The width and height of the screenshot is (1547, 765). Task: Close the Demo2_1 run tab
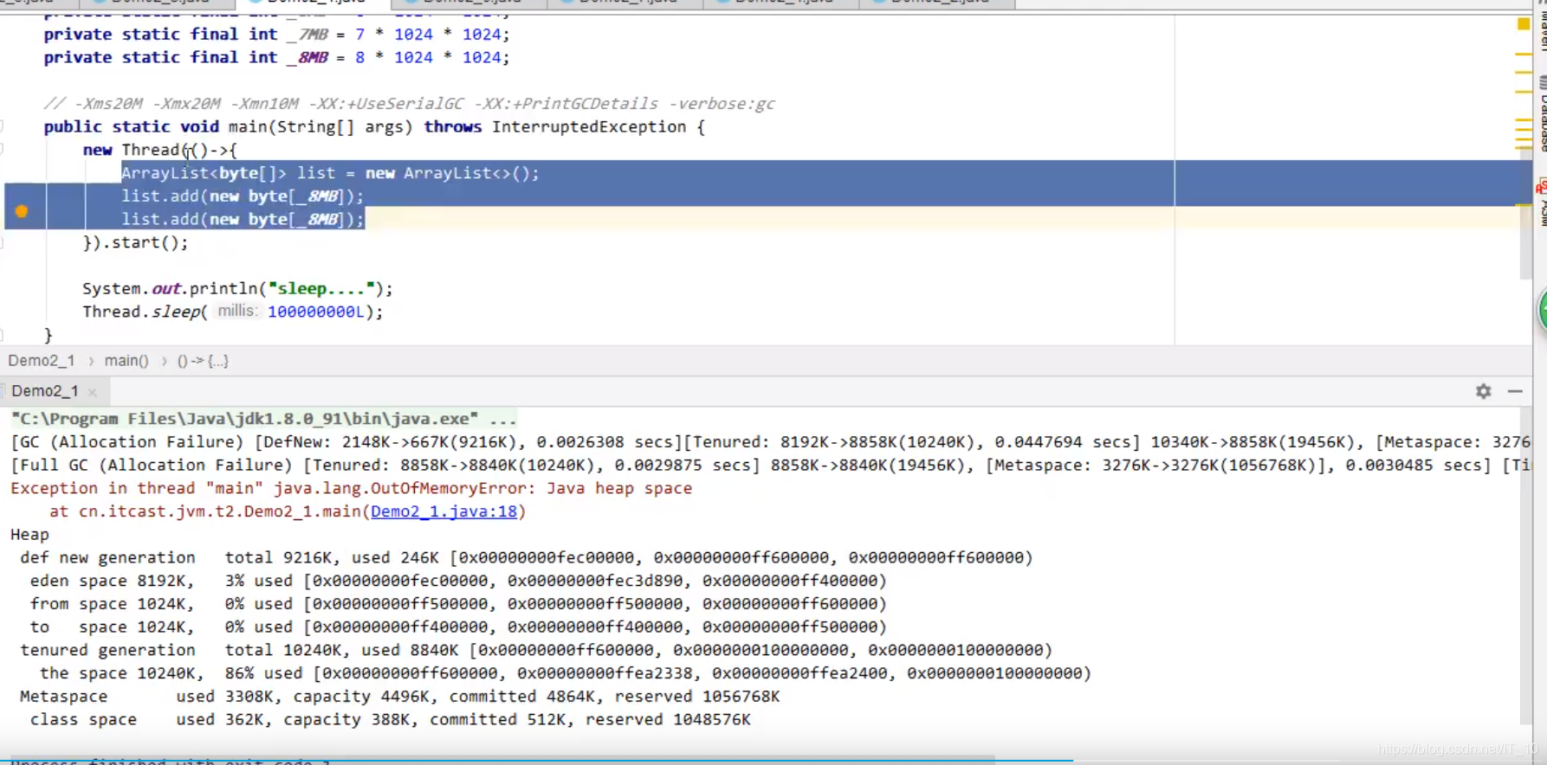[92, 392]
